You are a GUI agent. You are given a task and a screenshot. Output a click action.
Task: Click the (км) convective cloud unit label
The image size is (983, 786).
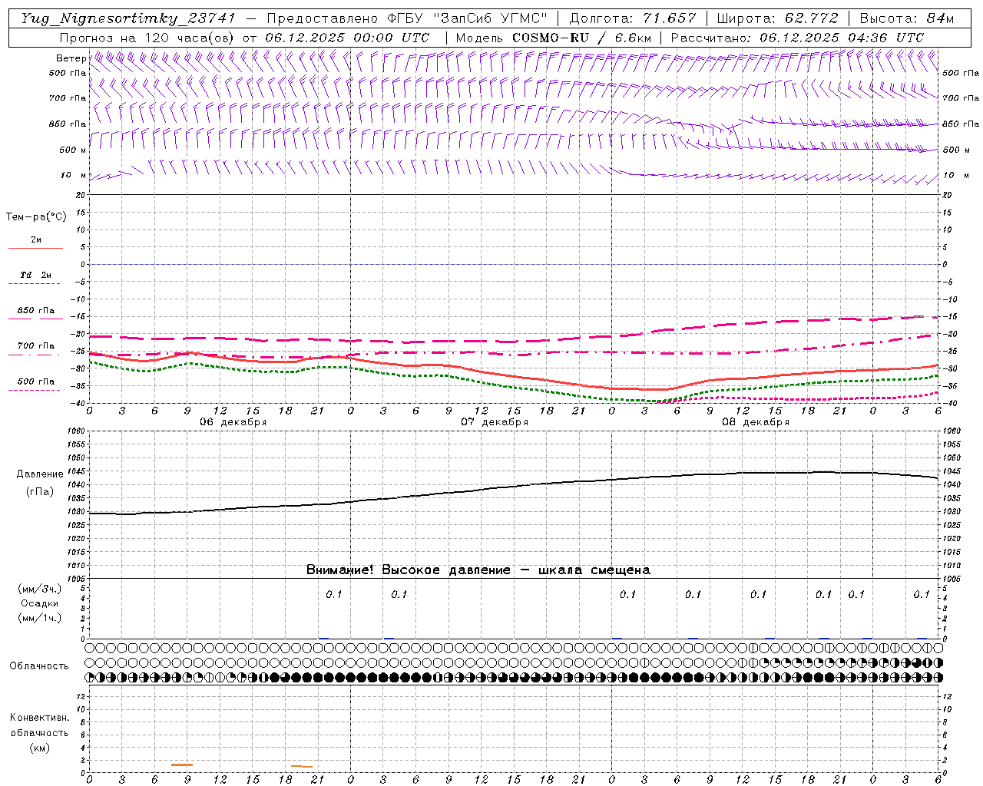pyautogui.click(x=39, y=748)
